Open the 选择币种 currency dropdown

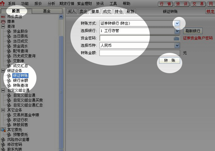pyautogui.click(x=177, y=46)
